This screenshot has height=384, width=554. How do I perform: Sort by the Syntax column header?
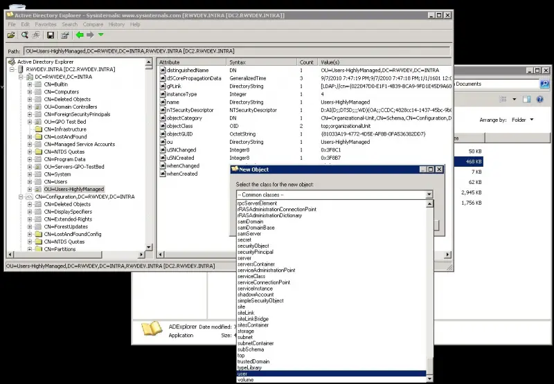[262, 62]
